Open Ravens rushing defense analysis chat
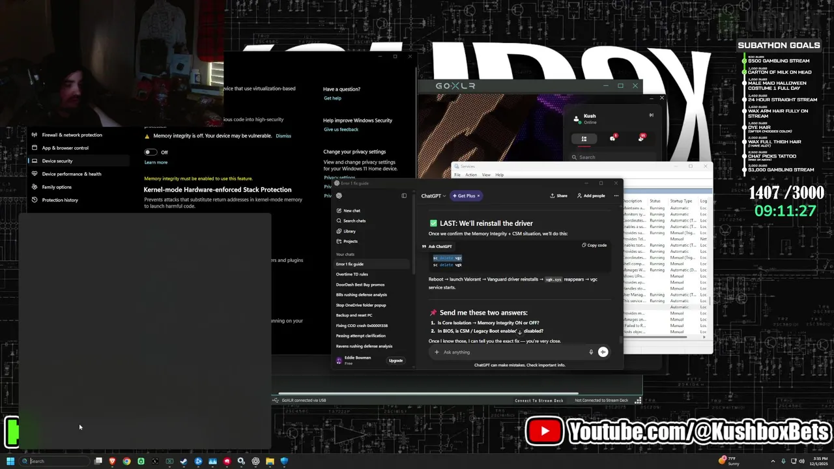This screenshot has height=469, width=834. 364,346
